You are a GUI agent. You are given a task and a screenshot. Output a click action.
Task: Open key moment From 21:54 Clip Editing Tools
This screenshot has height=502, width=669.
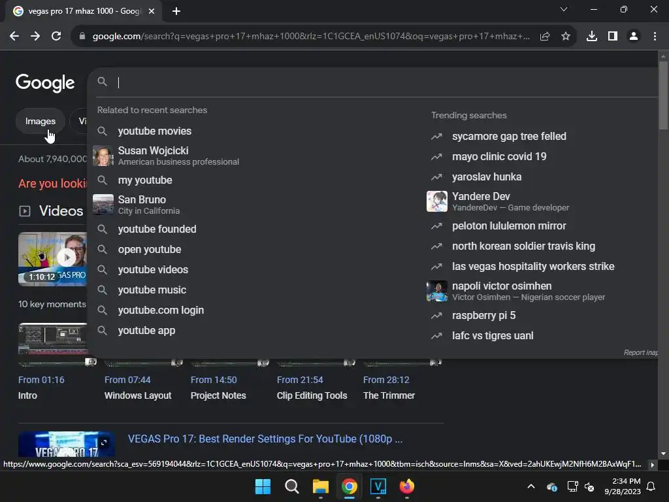pyautogui.click(x=312, y=388)
